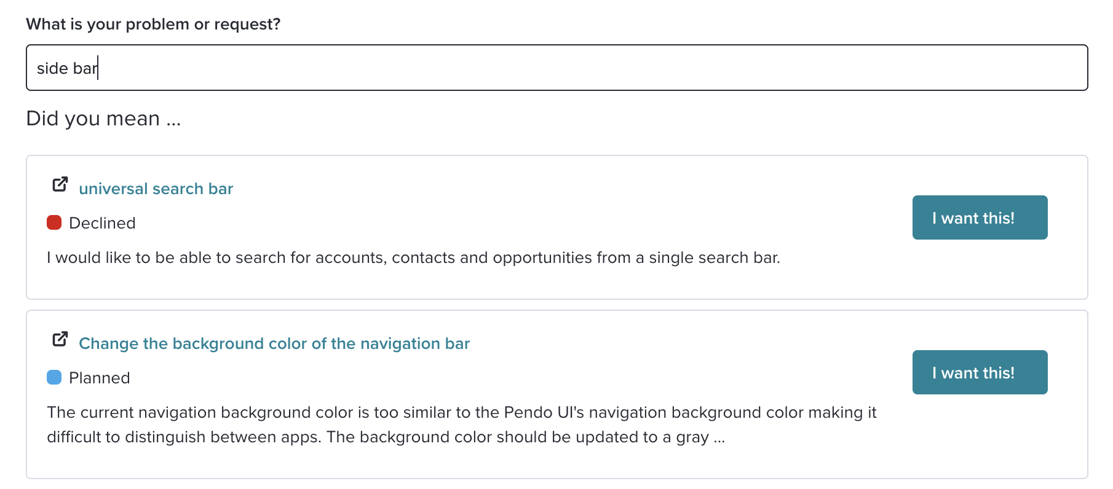Click empty right end of the request input field
The height and width of the screenshot is (489, 1113).
coord(984,68)
